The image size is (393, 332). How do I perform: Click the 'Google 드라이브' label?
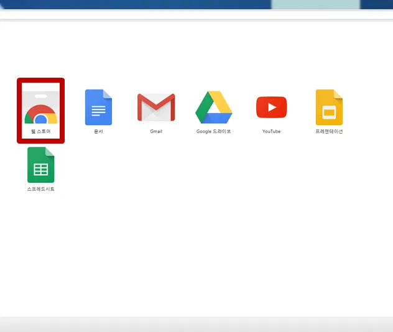point(213,131)
